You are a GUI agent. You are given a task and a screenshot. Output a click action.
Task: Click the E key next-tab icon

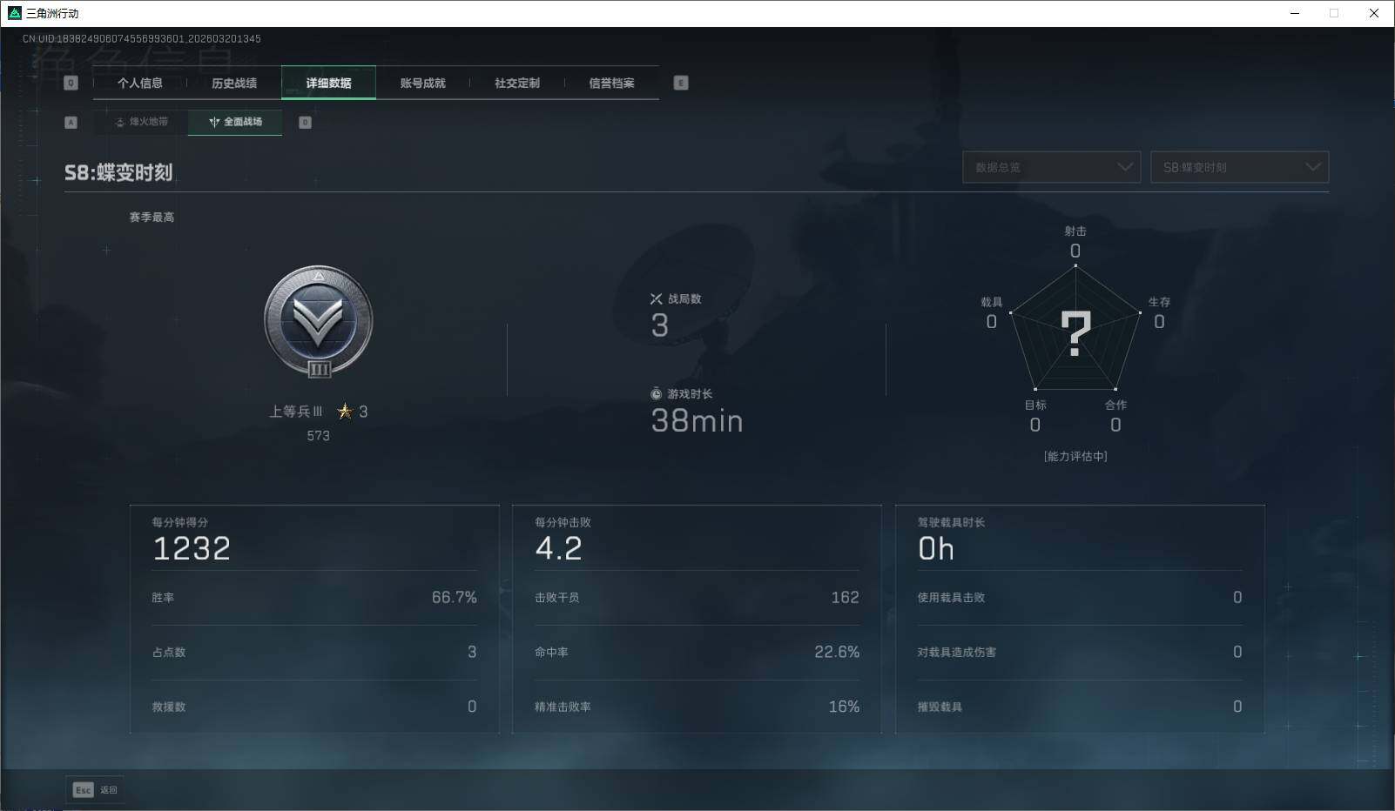681,83
